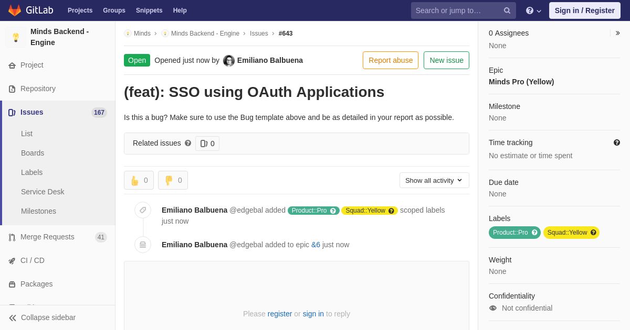Open the Groups menu in top bar
This screenshot has width=630, height=330.
click(114, 10)
